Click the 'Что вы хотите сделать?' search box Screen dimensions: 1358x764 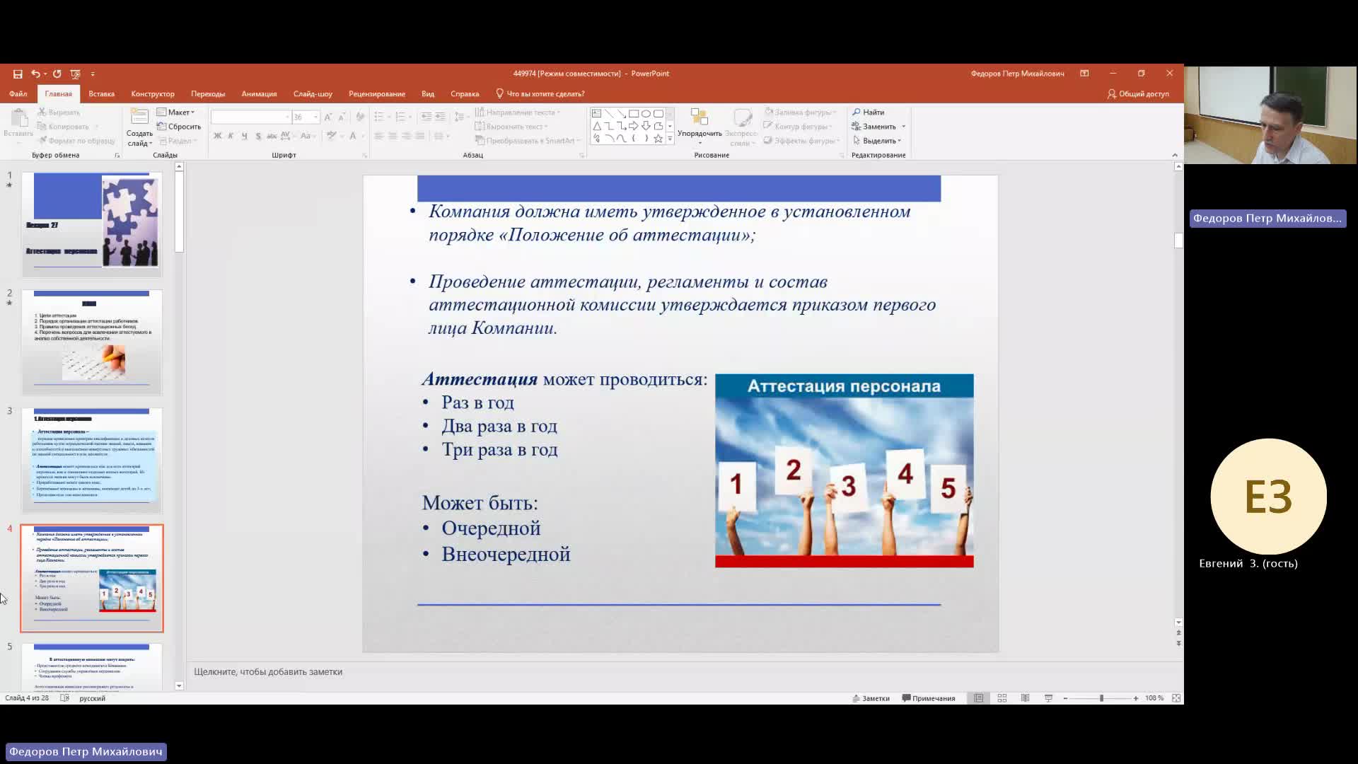pyautogui.click(x=540, y=93)
